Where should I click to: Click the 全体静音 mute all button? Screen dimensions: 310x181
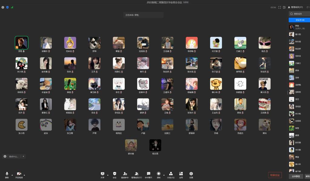pos(296,176)
